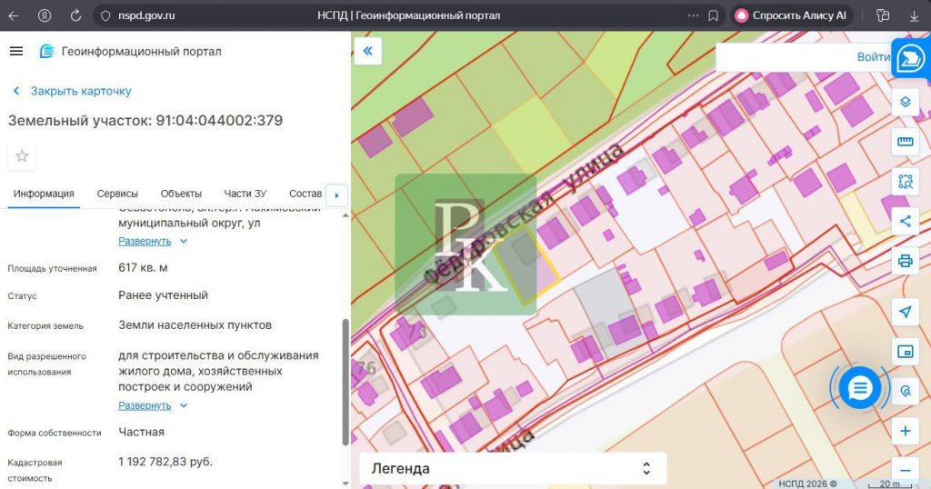The image size is (931, 489).
Task: Expand the Легенда dropdown
Action: (513, 469)
